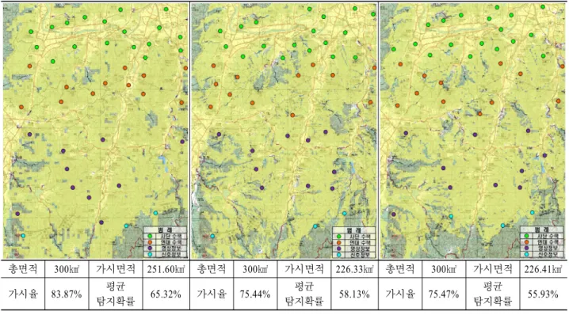Click 평균 탐지확률 cell under the right map
569x315 pixels.
pos(492,294)
